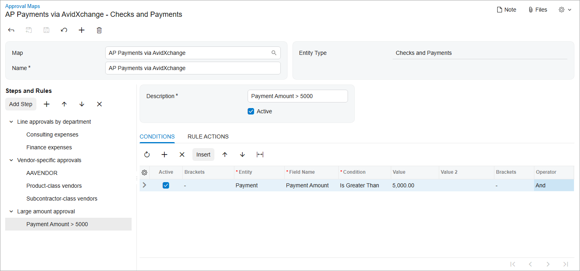Collapse Vendor-specific approvals step
The width and height of the screenshot is (580, 271).
point(11,160)
